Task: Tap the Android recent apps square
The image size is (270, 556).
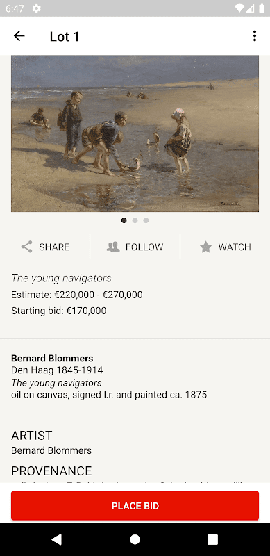Action: tap(212, 539)
